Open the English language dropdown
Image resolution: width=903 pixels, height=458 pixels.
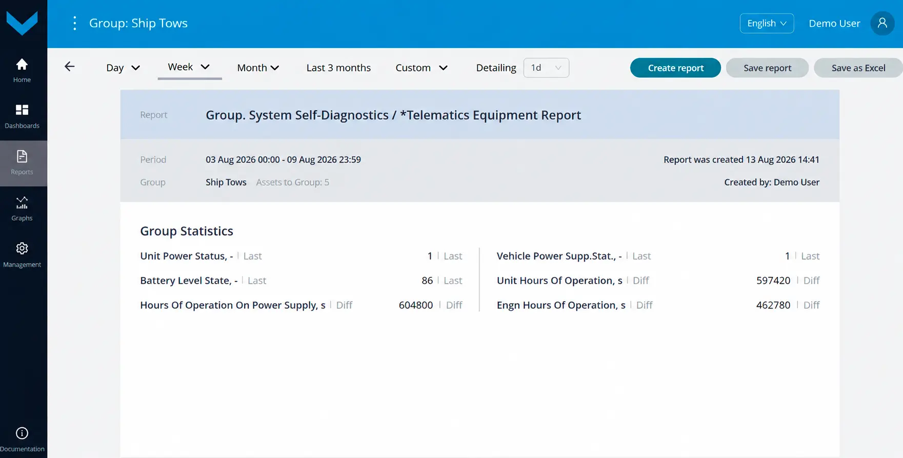tap(767, 24)
